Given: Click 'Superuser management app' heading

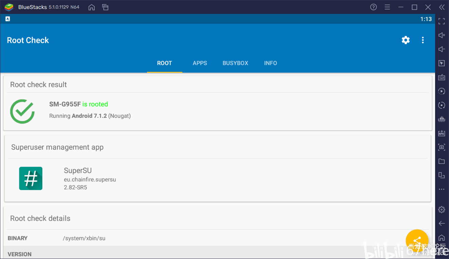Looking at the screenshot, I should coord(57,147).
